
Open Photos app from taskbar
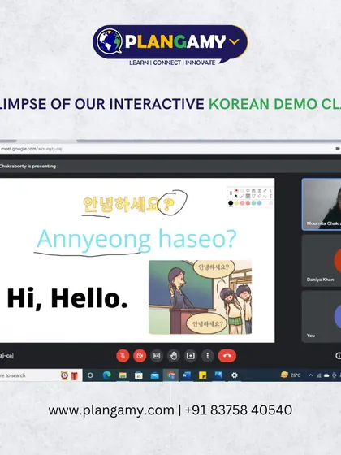click(218, 375)
